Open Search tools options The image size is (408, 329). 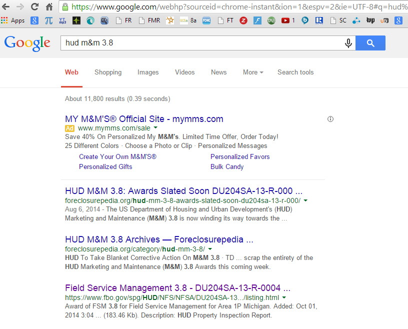[x=295, y=72]
